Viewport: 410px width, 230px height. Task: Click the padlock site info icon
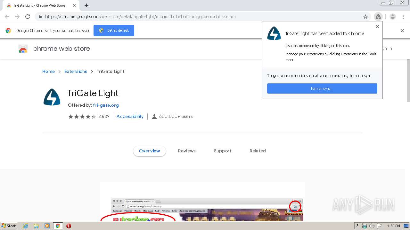point(40,17)
